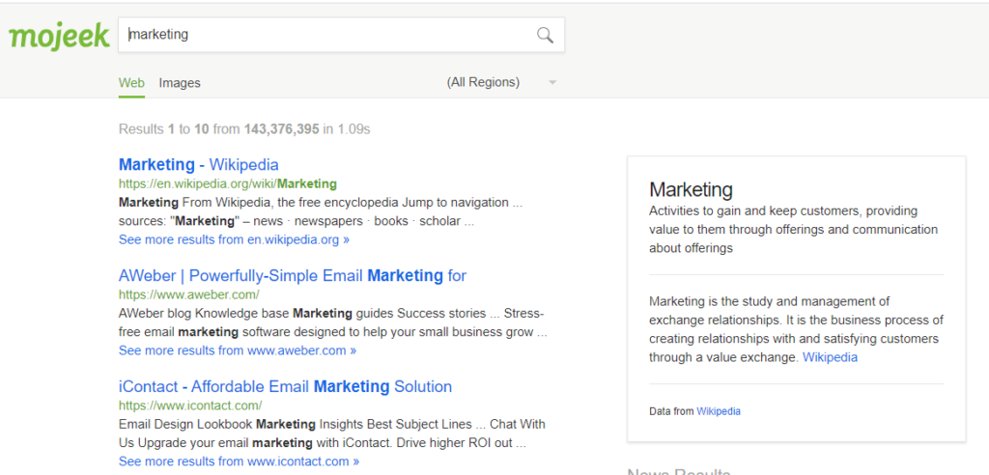Open the All Regions dropdown

502,83
